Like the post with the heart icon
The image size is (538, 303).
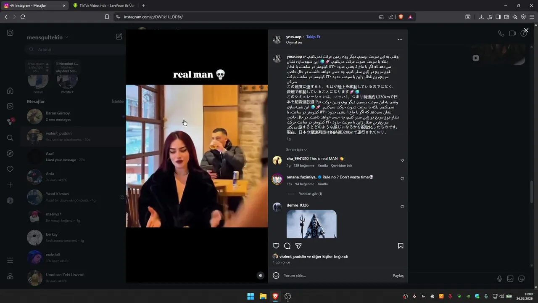(276, 246)
